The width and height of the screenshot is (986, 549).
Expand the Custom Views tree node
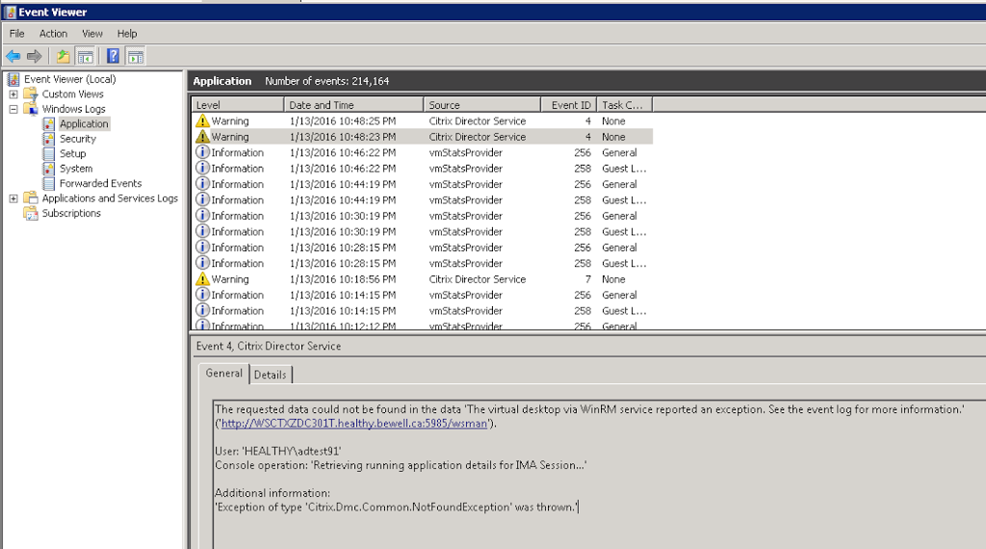pyautogui.click(x=13, y=94)
